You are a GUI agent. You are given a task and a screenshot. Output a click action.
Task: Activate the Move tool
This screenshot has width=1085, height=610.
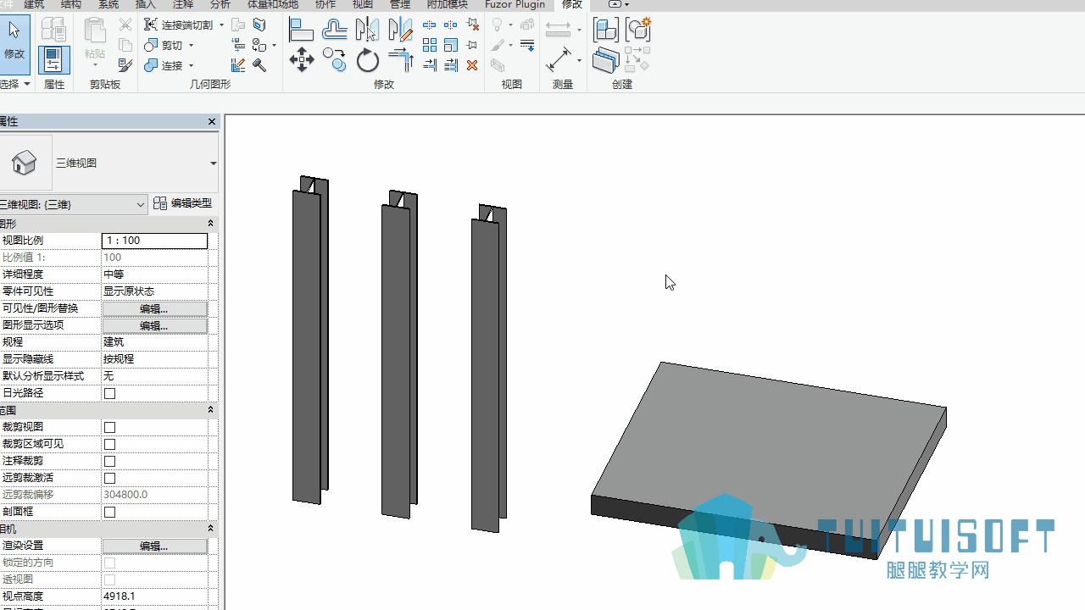(x=302, y=60)
